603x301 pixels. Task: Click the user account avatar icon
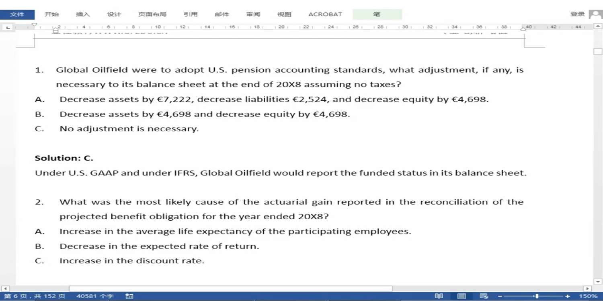point(596,14)
